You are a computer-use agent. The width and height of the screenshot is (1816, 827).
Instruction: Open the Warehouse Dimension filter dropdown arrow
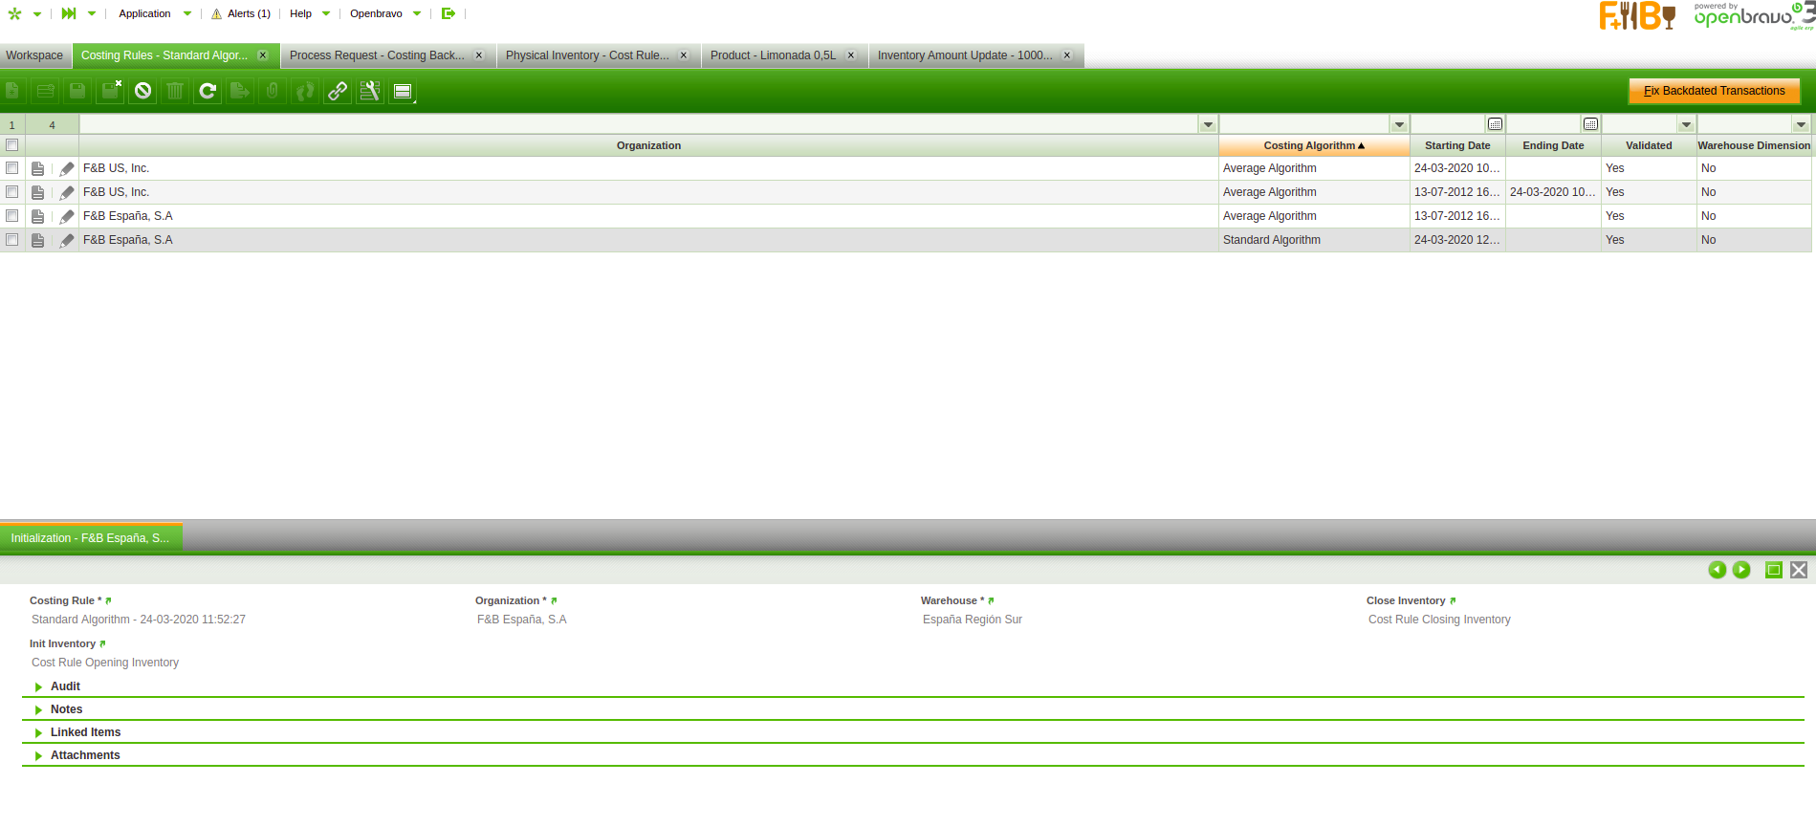(x=1801, y=124)
